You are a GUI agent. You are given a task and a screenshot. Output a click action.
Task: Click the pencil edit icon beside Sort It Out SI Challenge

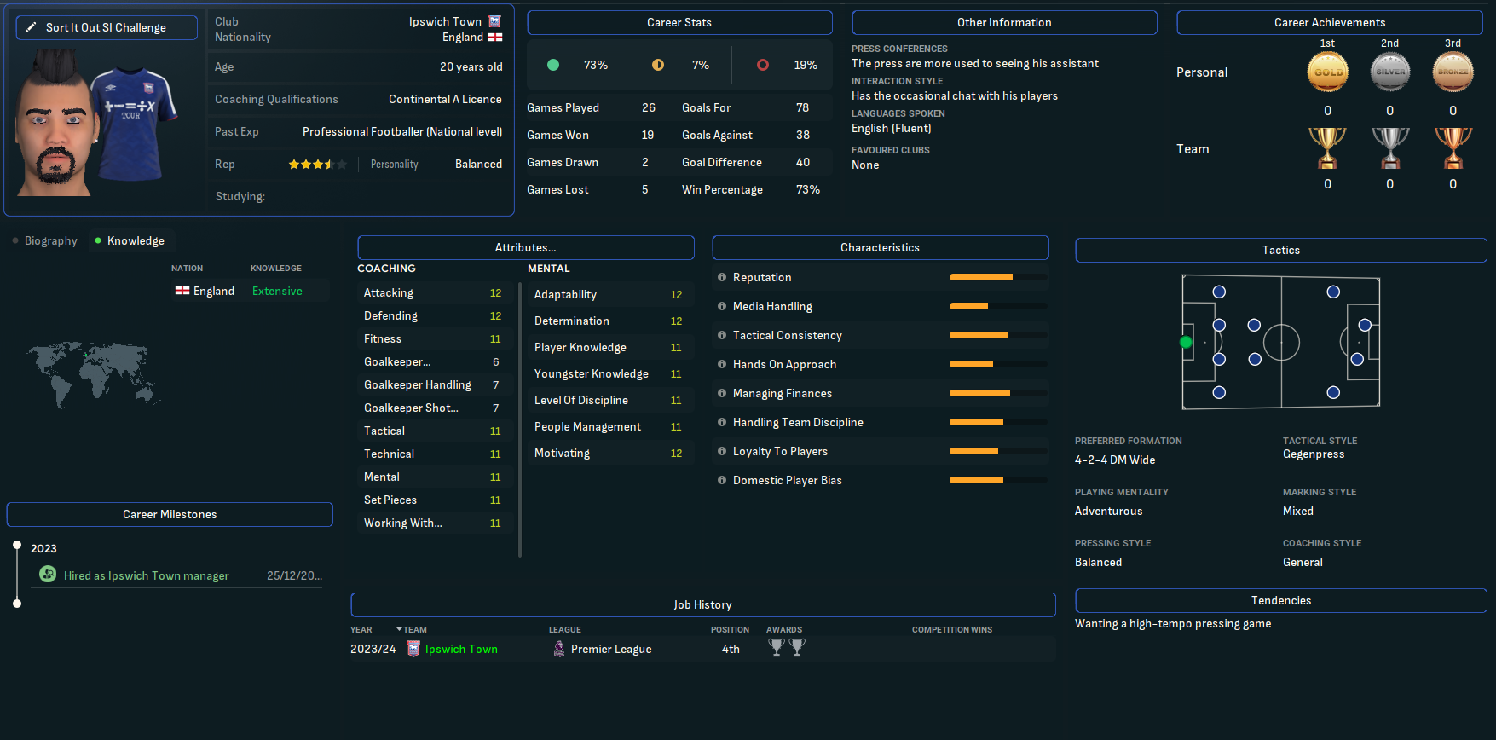[31, 27]
